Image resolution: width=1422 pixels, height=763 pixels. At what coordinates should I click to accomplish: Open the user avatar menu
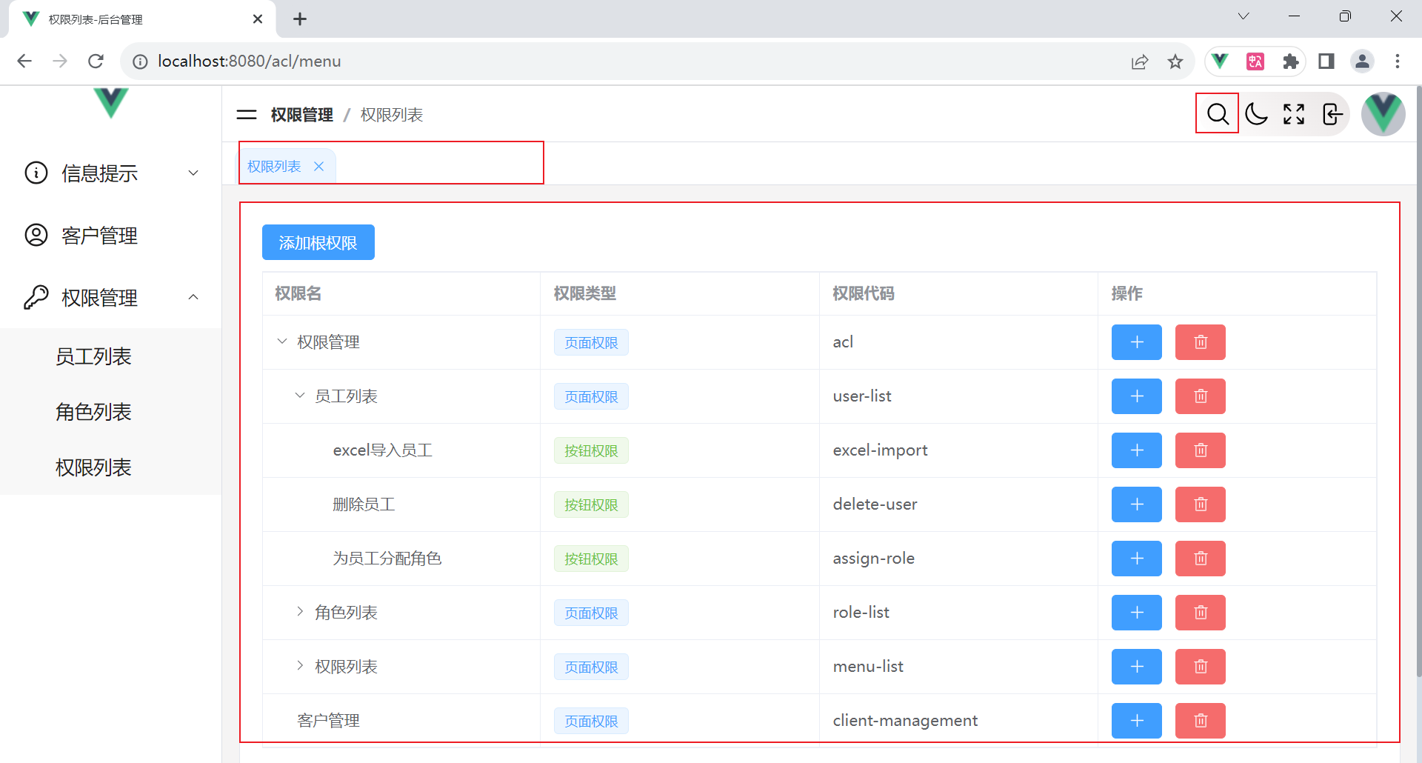pyautogui.click(x=1383, y=114)
